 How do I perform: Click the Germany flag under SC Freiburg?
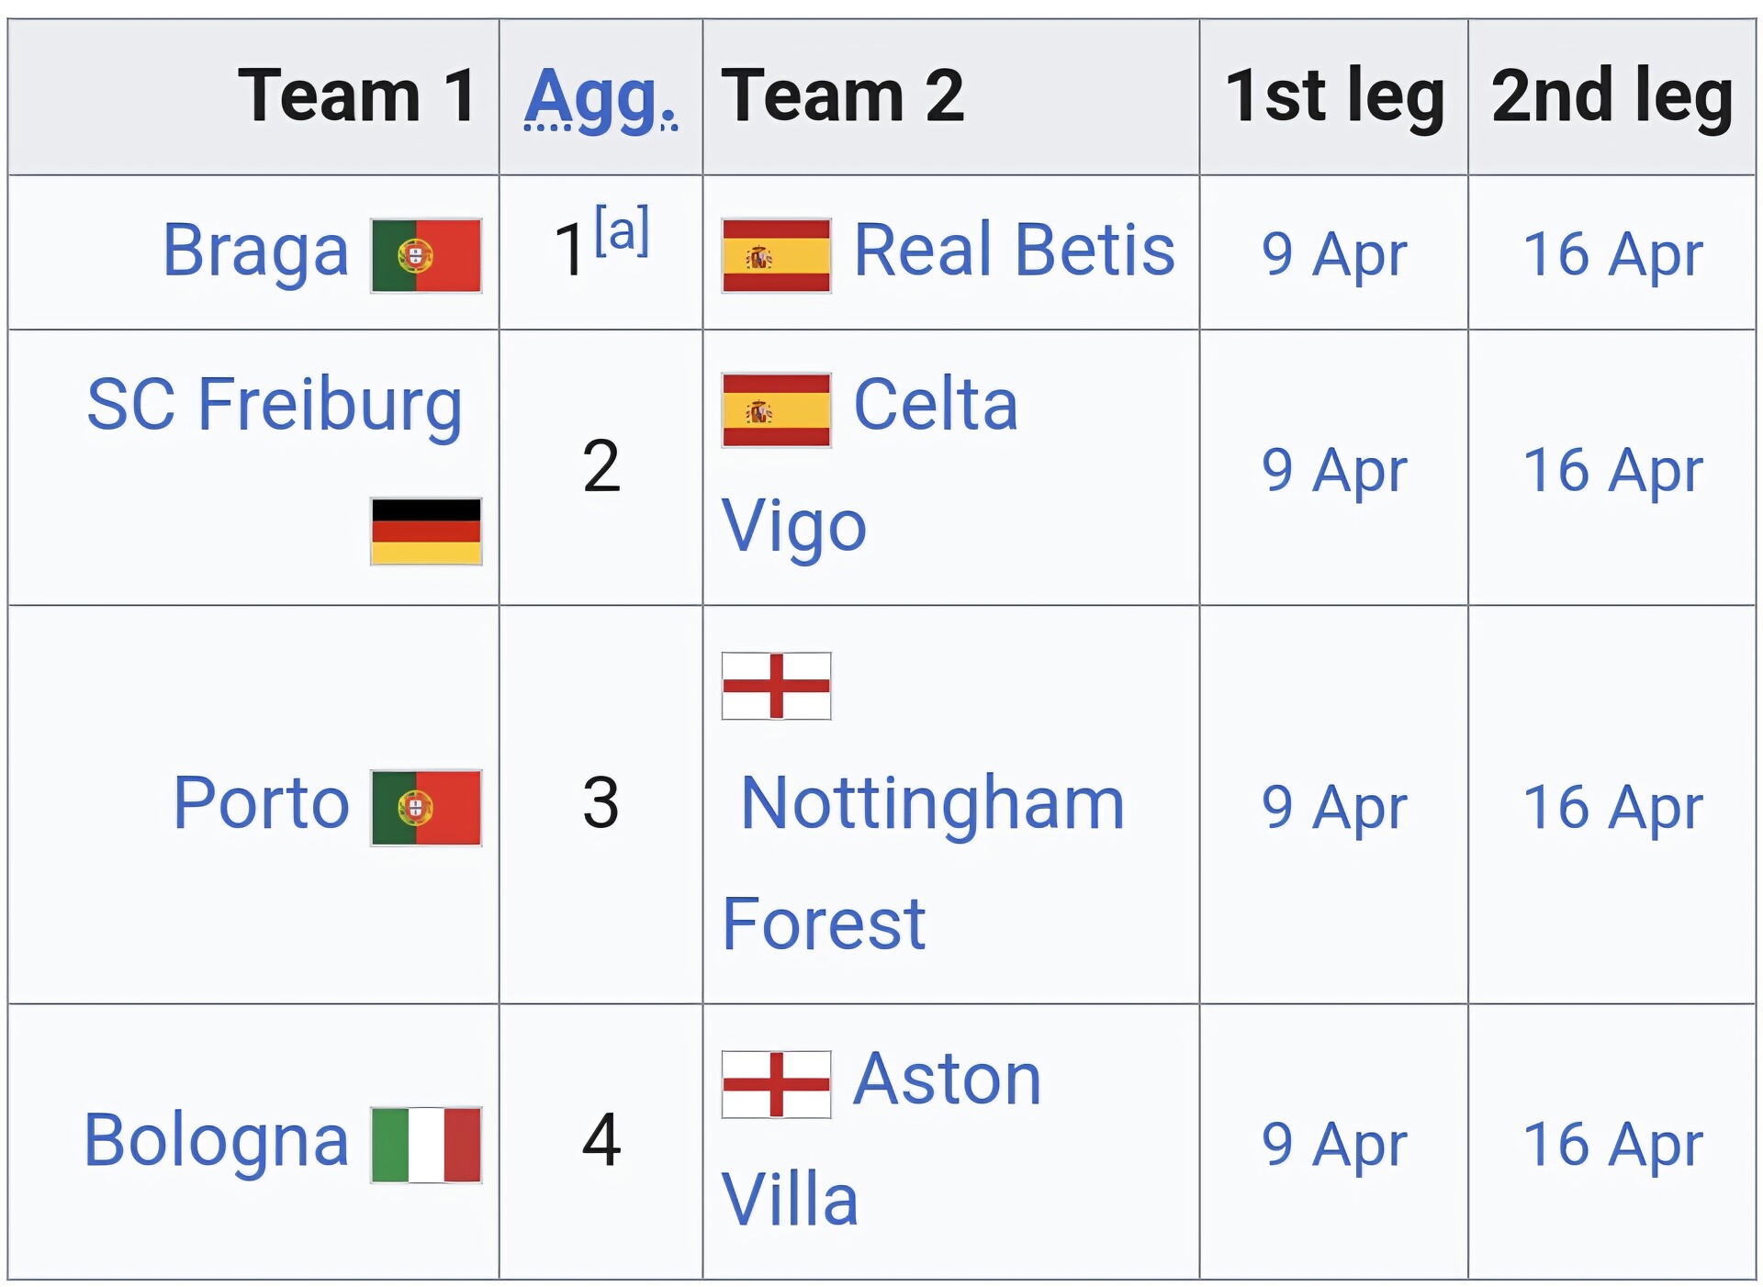point(426,531)
